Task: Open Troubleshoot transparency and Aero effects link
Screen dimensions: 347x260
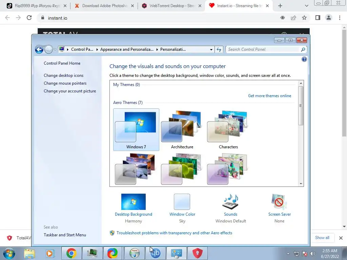Action: [174, 233]
